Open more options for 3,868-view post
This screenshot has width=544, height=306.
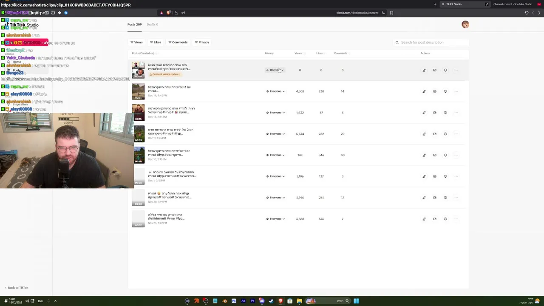[x=456, y=219]
